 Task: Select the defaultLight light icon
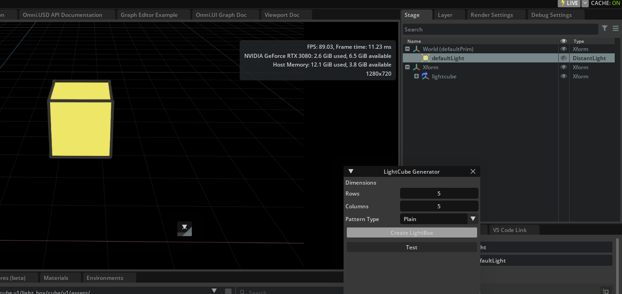425,58
